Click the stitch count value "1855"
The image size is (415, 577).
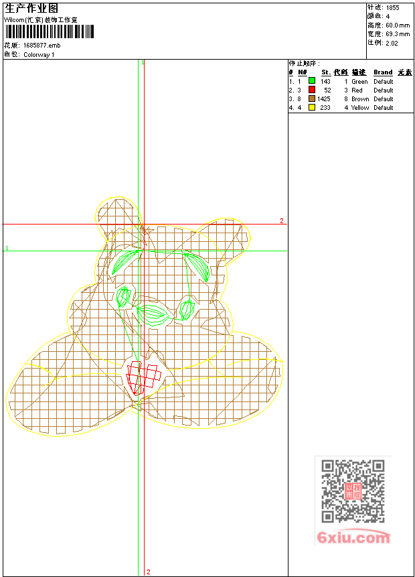click(392, 7)
